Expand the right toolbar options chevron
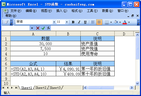This screenshot has width=141, height=96. point(138,22)
